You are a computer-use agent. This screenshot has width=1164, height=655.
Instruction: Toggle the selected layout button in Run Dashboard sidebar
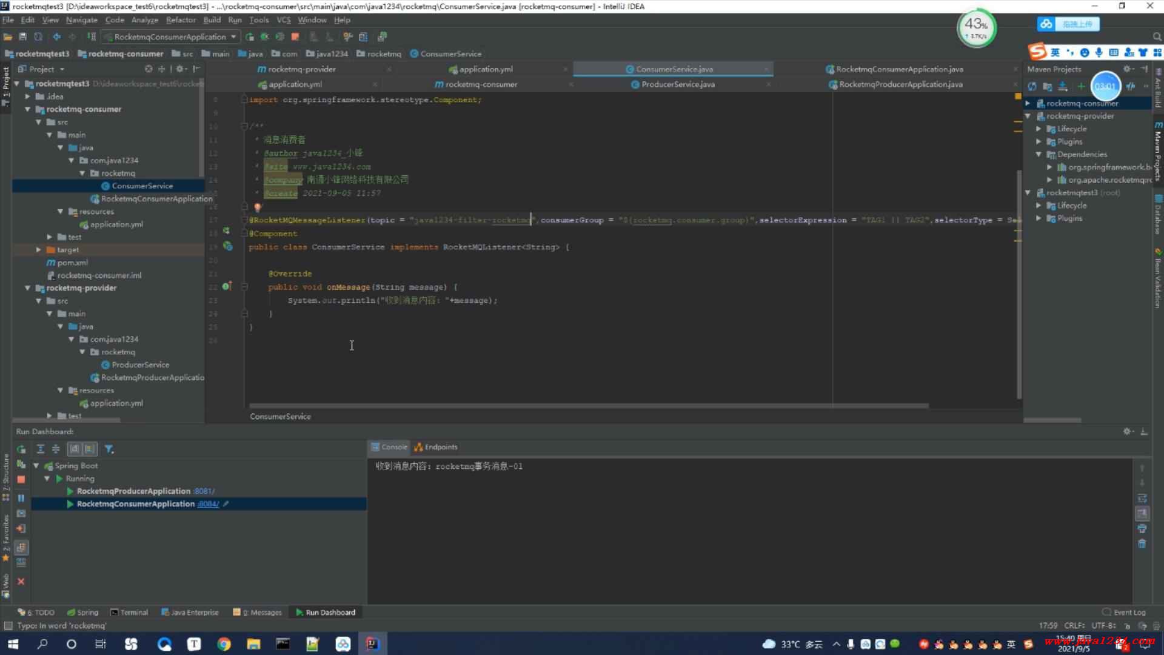[21, 548]
